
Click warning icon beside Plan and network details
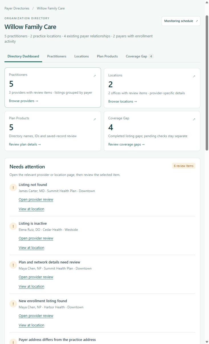[13, 265]
